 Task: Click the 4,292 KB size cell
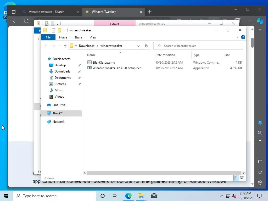pyautogui.click(x=236, y=68)
